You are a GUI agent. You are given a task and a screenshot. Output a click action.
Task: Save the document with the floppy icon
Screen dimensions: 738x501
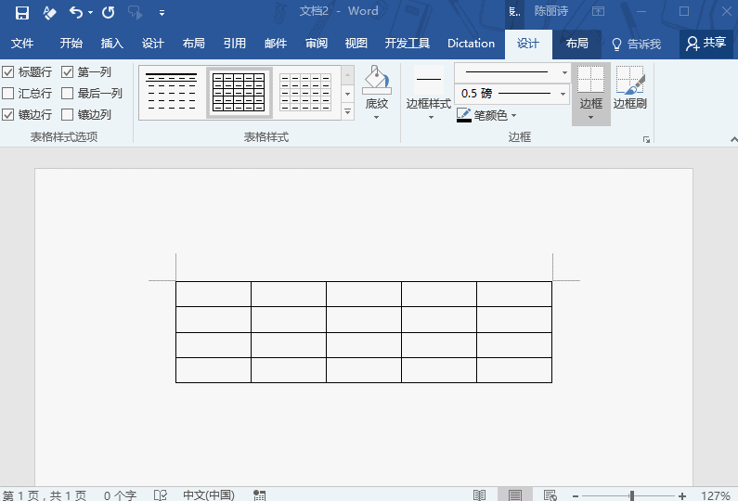tap(21, 13)
